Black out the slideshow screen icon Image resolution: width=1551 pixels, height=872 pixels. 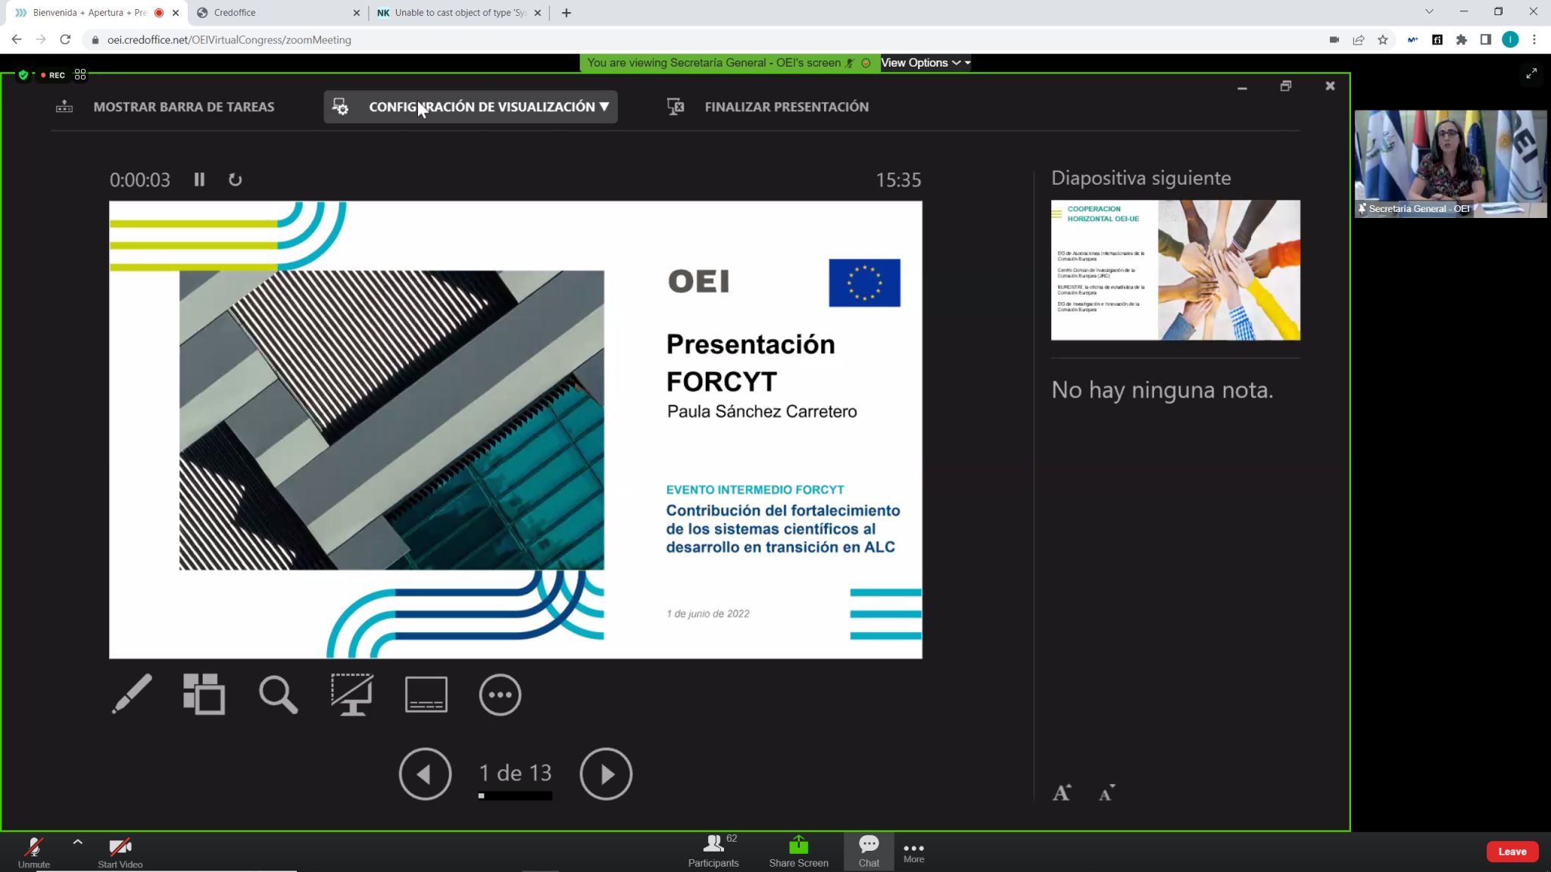coord(351,694)
